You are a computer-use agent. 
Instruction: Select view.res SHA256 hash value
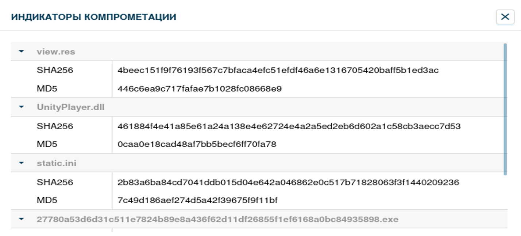tap(278, 70)
